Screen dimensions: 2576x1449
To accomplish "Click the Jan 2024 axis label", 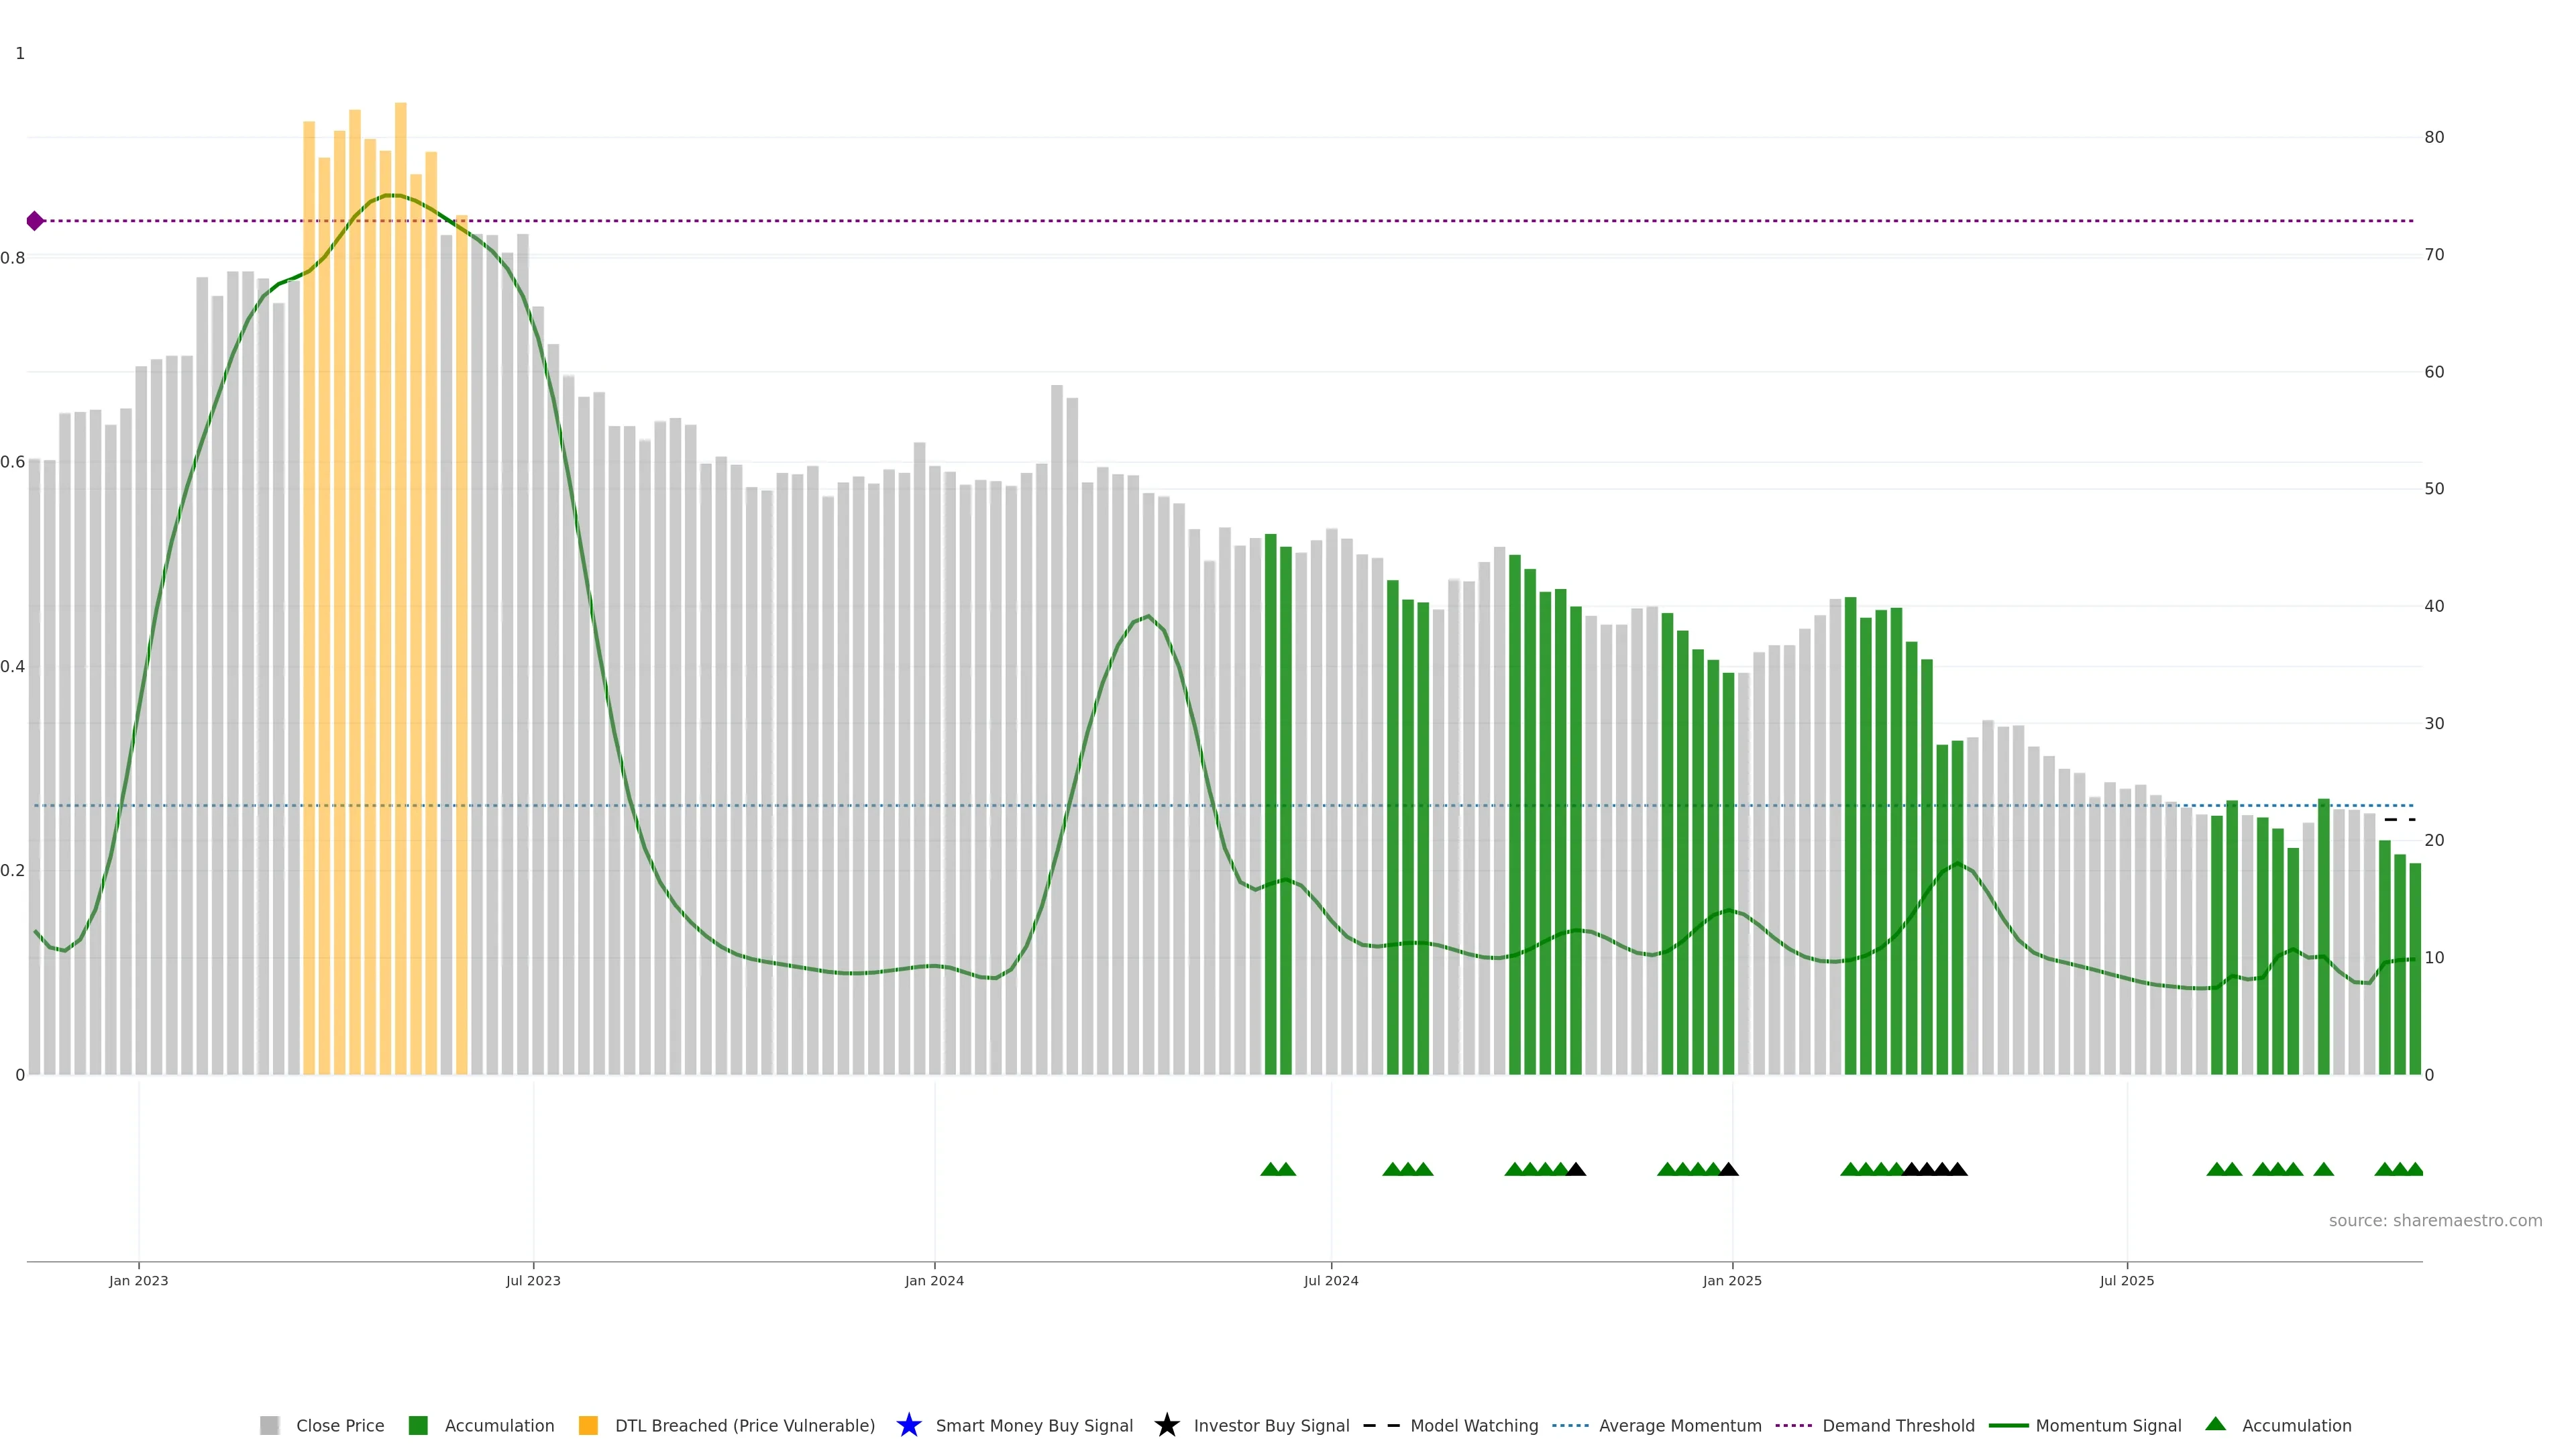I will 934,1281.
